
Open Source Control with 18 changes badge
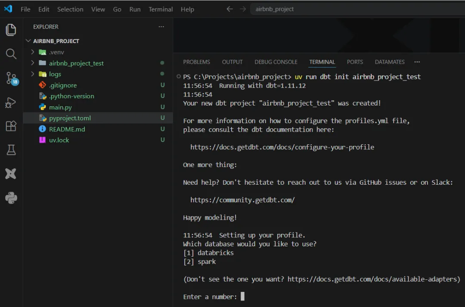tap(12, 78)
